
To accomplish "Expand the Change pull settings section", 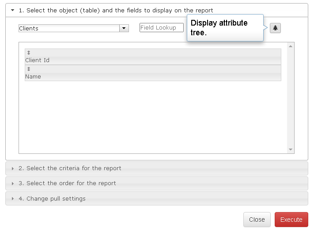I will (56, 199).
